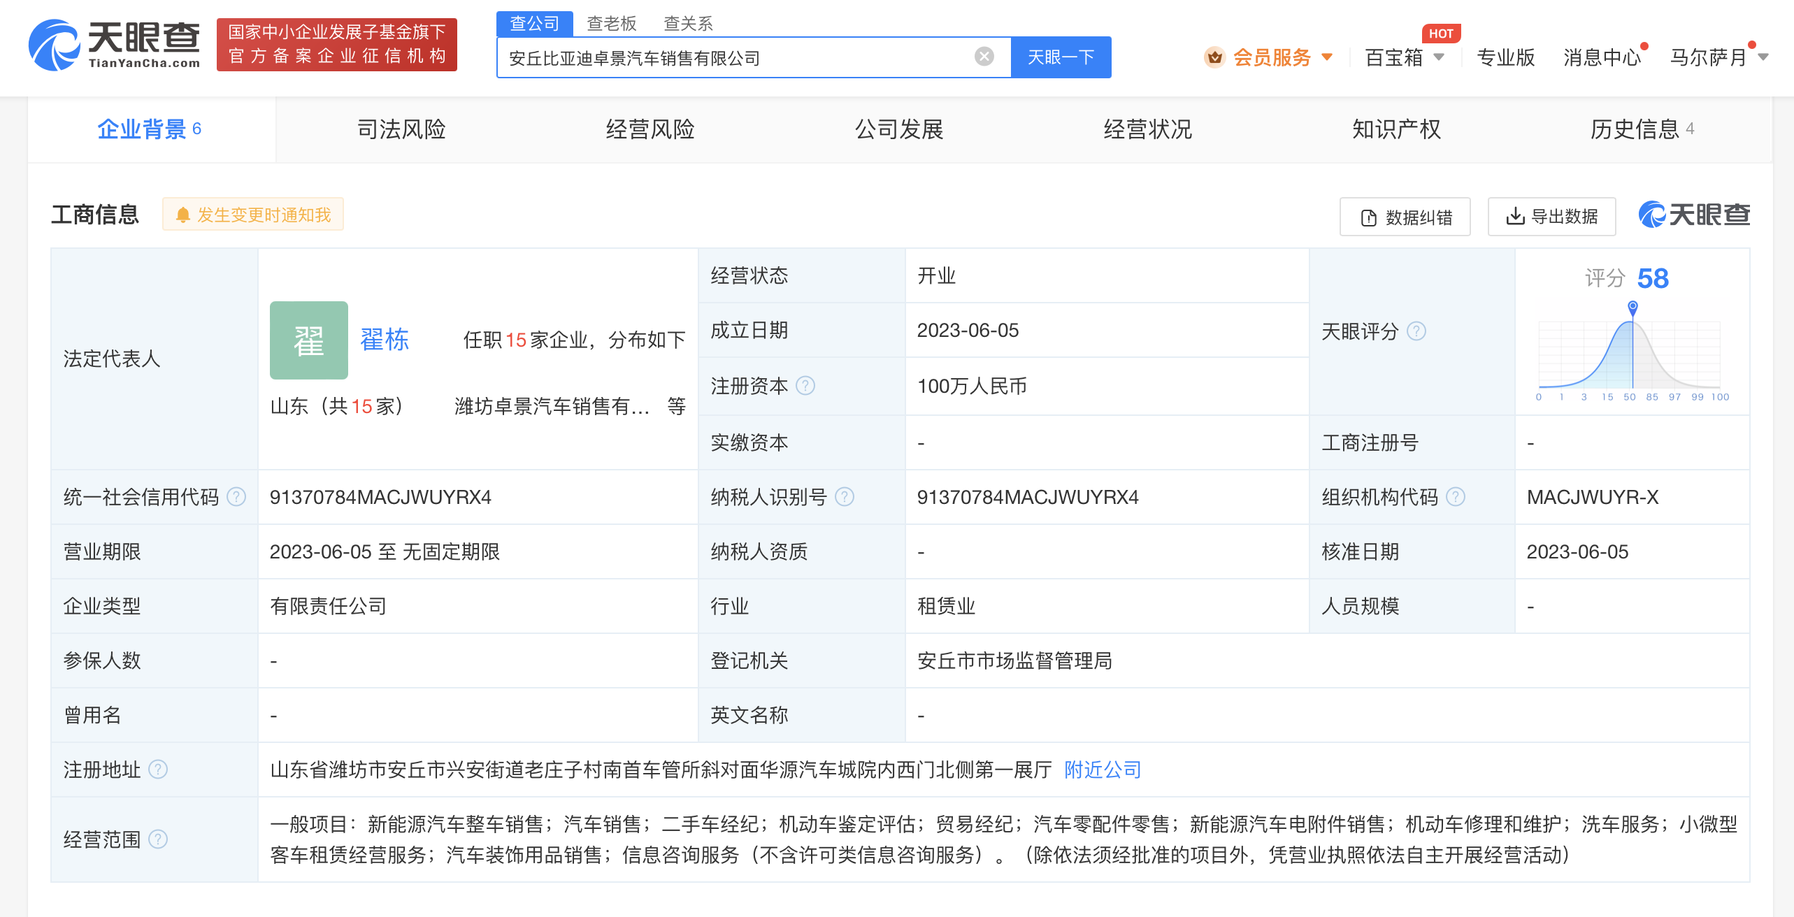Clear the search box with X icon
1794x917 pixels.
pyautogui.click(x=984, y=57)
